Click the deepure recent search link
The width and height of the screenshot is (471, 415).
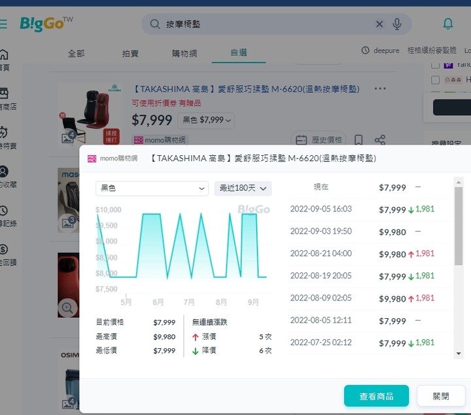point(387,50)
